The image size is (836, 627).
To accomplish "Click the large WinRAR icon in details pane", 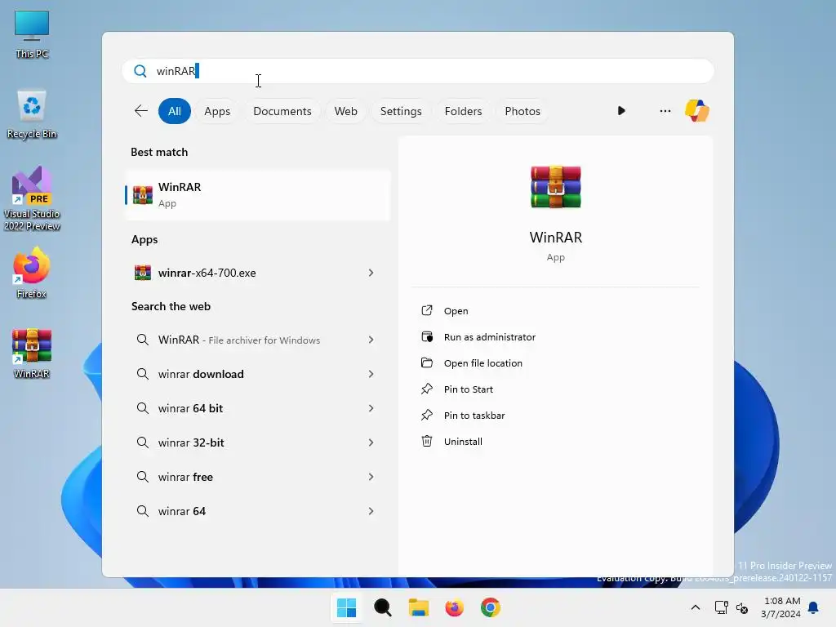I will pyautogui.click(x=555, y=187).
